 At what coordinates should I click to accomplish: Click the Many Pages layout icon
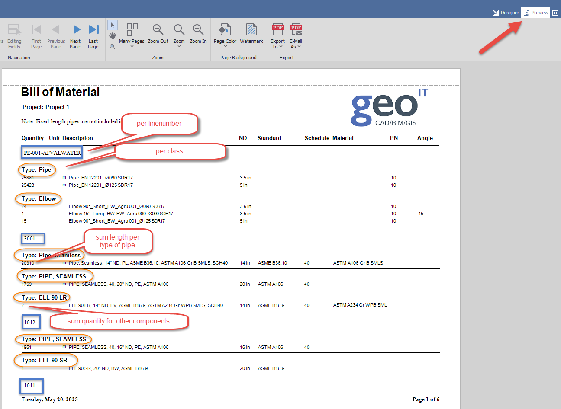click(132, 29)
